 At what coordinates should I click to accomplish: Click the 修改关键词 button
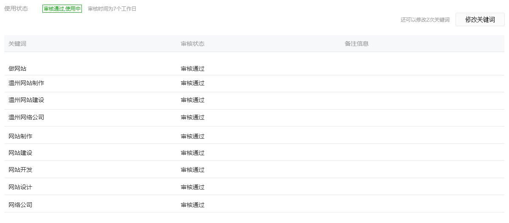tap(480, 19)
